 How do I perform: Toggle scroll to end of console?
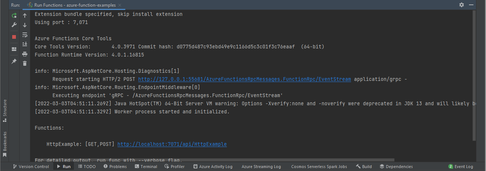(x=25, y=44)
